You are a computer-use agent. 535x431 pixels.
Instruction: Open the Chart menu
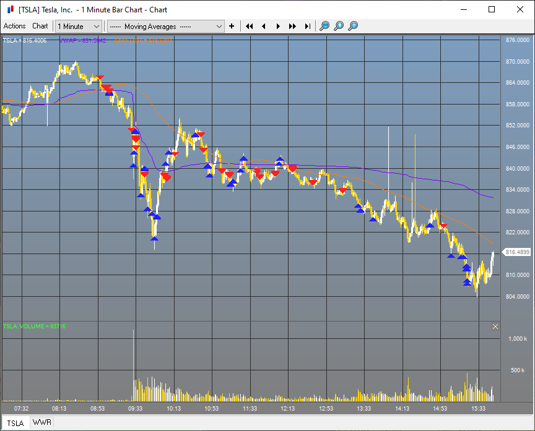[x=40, y=26]
